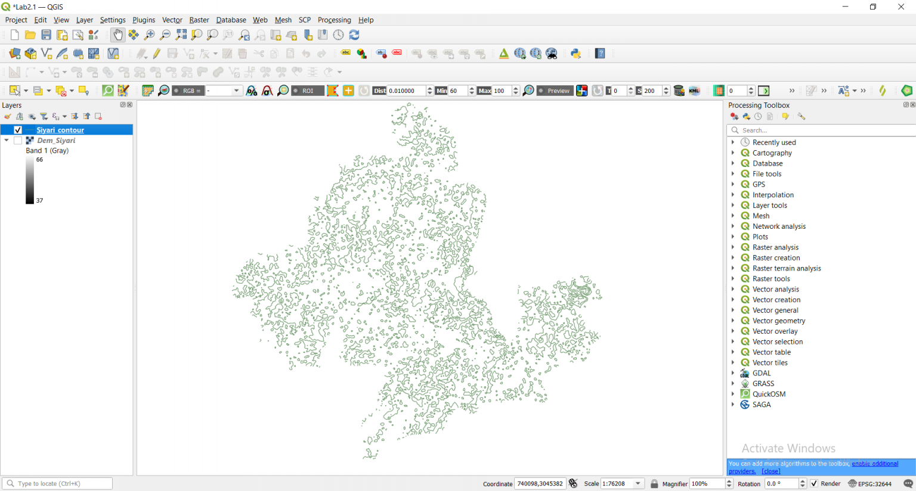Screen dimensions: 916x491
Task: Expand the Vector analysis toolbox group
Action: (x=733, y=289)
